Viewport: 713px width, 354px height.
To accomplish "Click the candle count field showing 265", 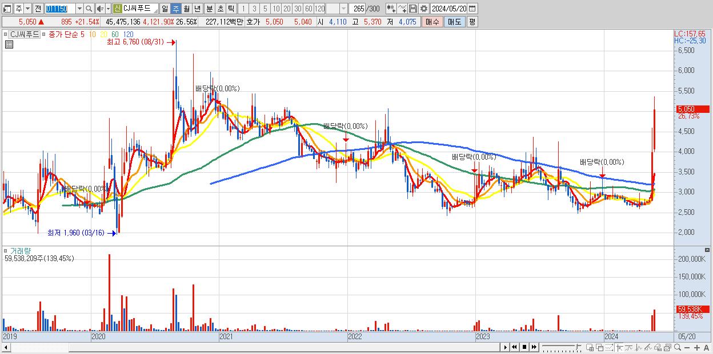I will tap(357, 9).
